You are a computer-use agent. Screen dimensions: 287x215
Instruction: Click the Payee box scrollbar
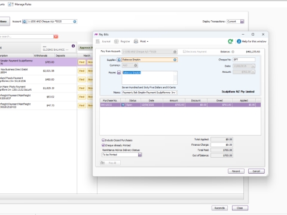tap(175, 78)
